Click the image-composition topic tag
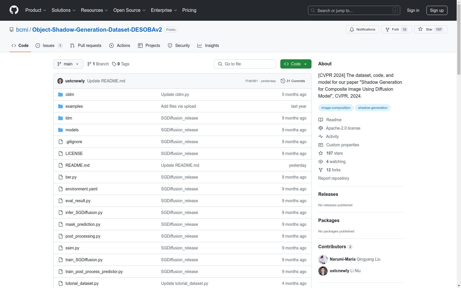 pos(336,108)
